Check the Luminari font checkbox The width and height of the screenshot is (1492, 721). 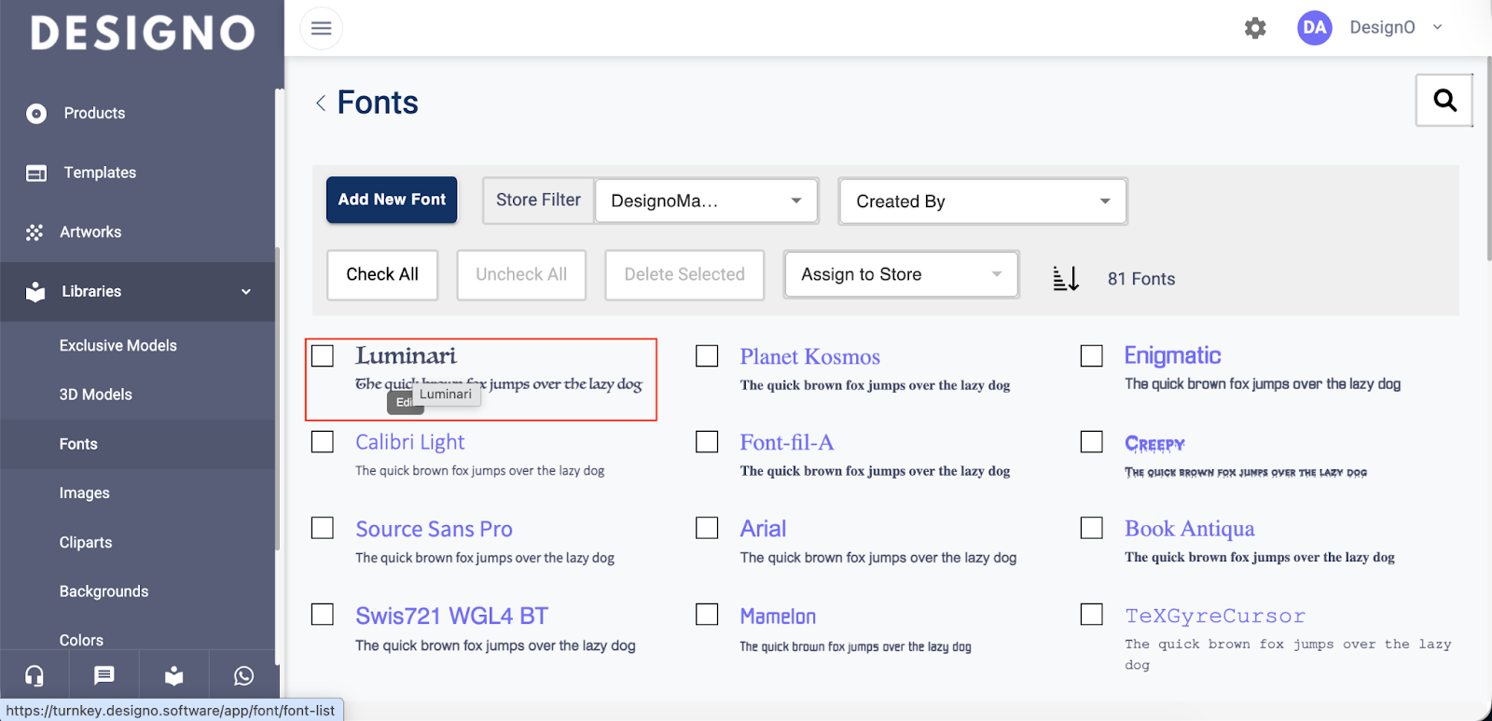click(323, 356)
